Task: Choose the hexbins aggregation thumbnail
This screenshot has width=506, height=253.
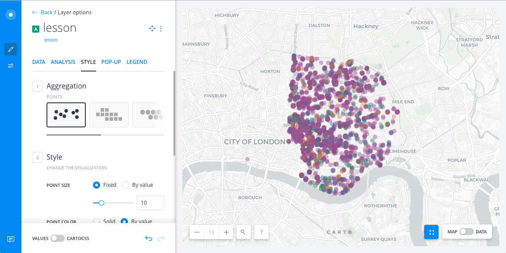Action: 148,115
